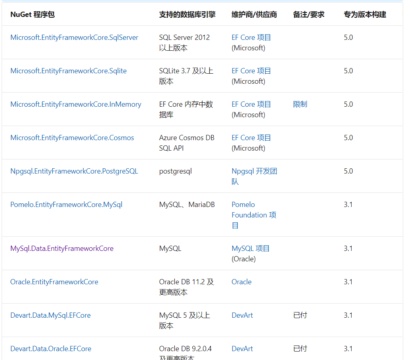Click version 5.0 in SqlServer row
This screenshot has width=404, height=360.
[348, 37]
